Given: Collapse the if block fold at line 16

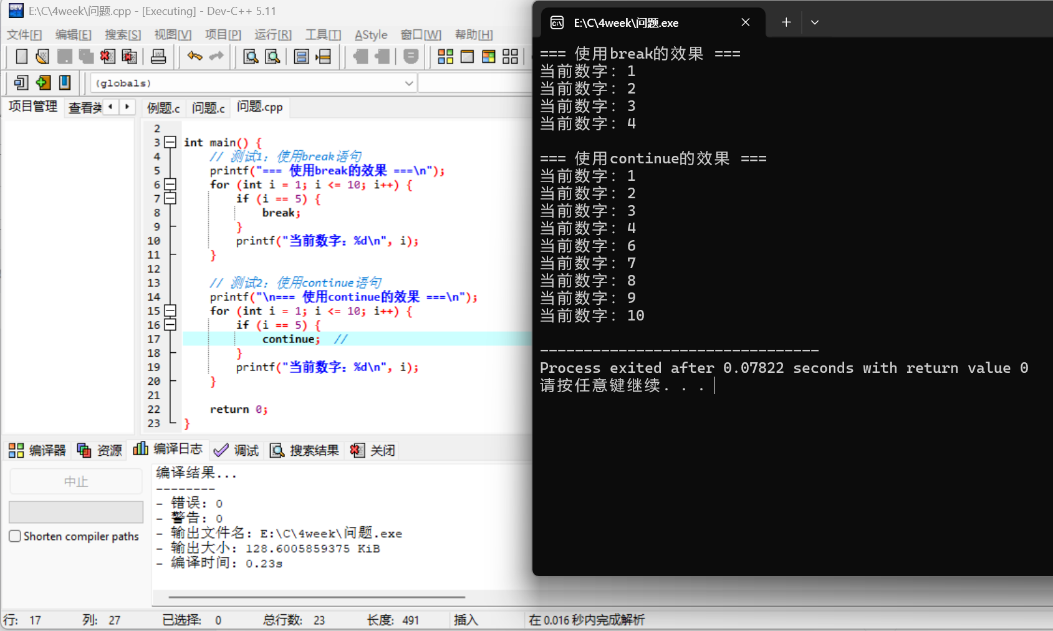Looking at the screenshot, I should [170, 325].
